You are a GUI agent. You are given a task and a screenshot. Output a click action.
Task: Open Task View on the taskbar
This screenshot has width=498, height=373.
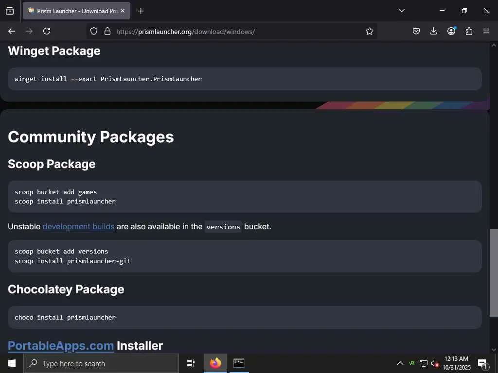tap(191, 363)
